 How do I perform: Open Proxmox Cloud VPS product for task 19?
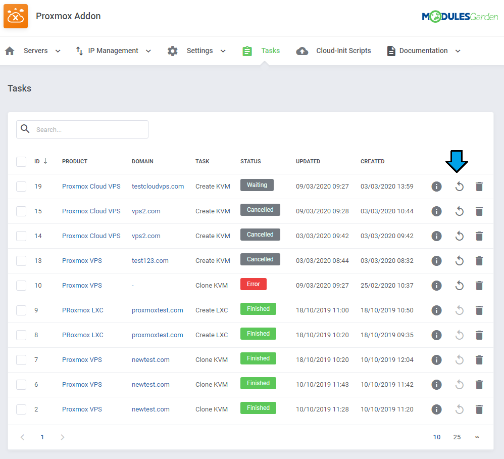(x=91, y=187)
